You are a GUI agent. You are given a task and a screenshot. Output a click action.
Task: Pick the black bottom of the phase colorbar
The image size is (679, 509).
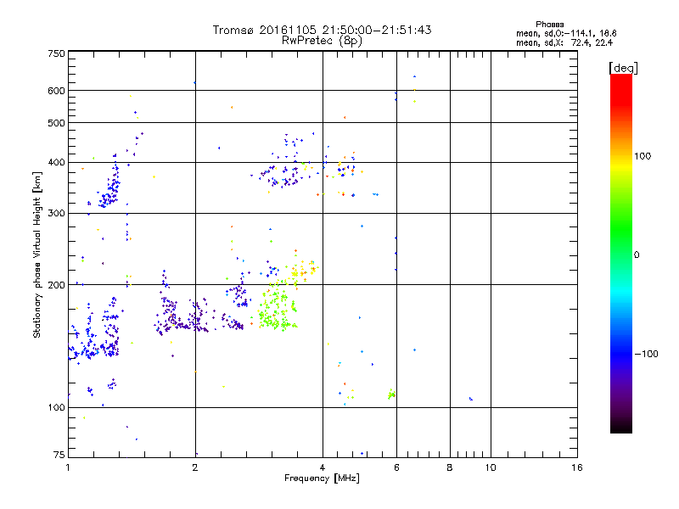point(621,427)
